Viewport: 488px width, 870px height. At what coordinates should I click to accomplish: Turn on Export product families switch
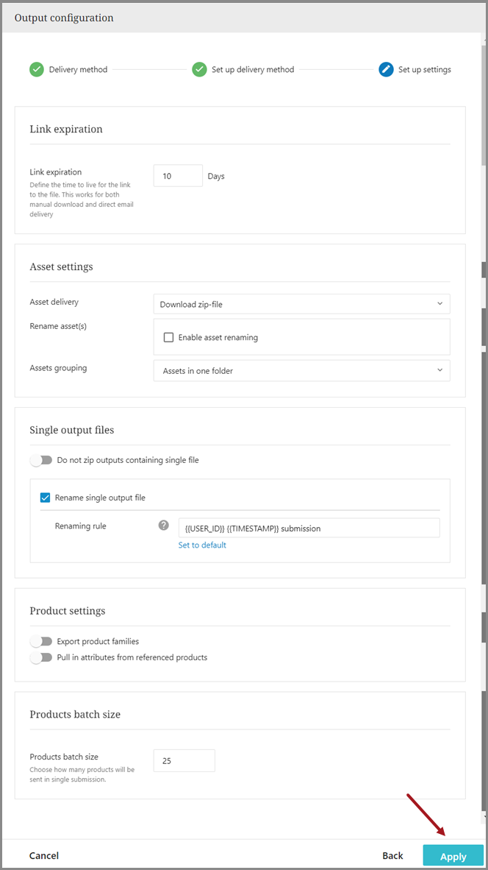(x=41, y=641)
